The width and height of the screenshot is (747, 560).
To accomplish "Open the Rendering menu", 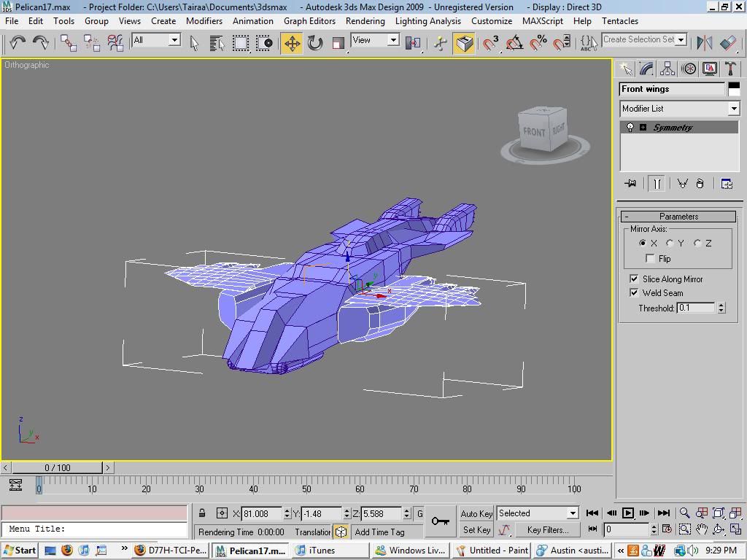I will coord(365,21).
